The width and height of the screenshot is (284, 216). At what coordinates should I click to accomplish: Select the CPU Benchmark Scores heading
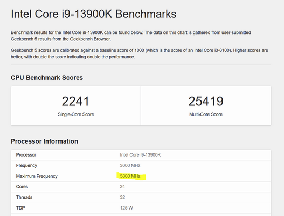click(x=47, y=78)
